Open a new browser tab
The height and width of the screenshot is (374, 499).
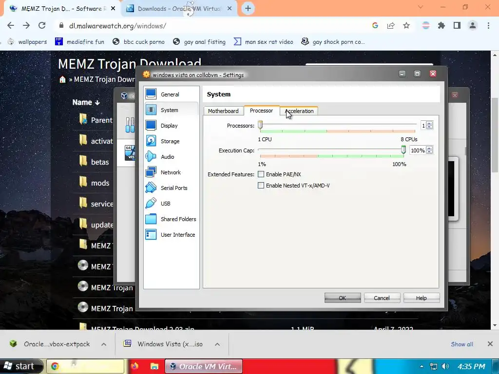(248, 9)
